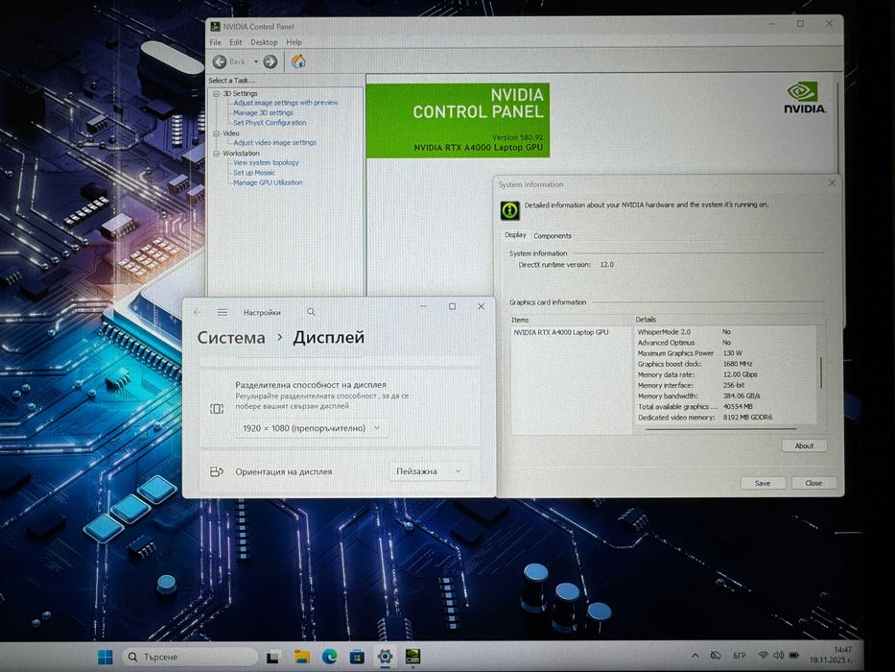Viewport: 895px width, 672px height.
Task: Select the Memory bandwidth row
Action: 725,396
